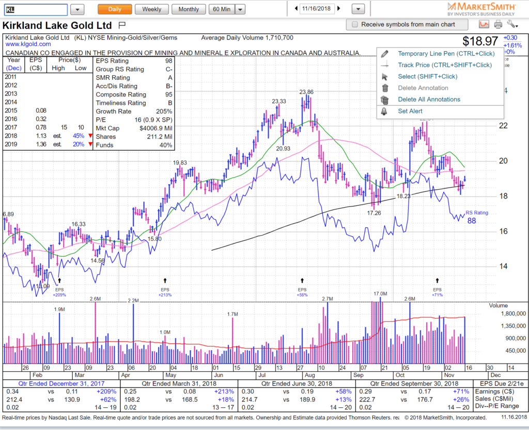Open the symbol box dropdown arrow

[77, 9]
